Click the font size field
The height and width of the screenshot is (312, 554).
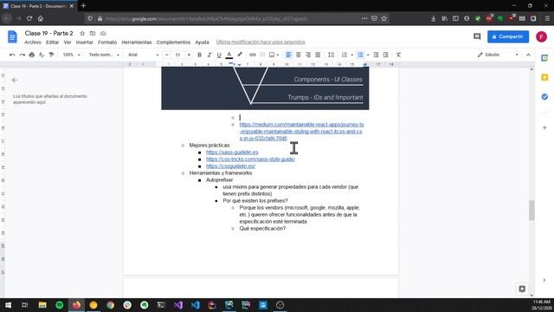[177, 55]
